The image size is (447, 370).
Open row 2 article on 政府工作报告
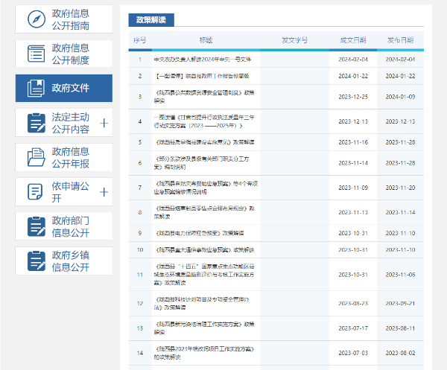(191, 76)
